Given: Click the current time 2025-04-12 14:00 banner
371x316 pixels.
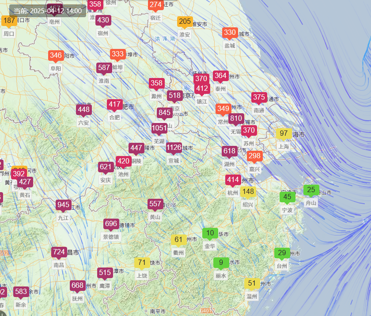Looking at the screenshot, I should pyautogui.click(x=48, y=11).
